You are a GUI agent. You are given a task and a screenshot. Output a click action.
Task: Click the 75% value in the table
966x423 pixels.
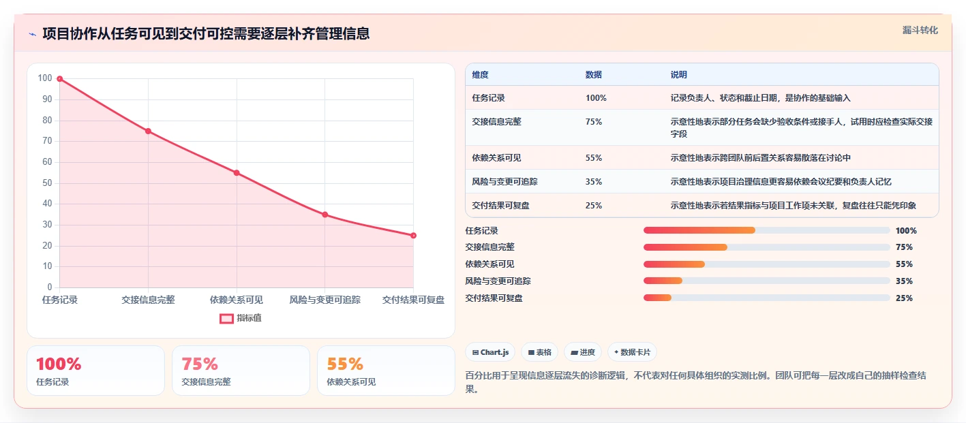594,121
